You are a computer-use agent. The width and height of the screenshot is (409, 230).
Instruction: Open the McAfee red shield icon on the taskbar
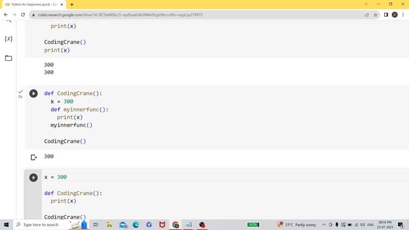[x=162, y=224]
